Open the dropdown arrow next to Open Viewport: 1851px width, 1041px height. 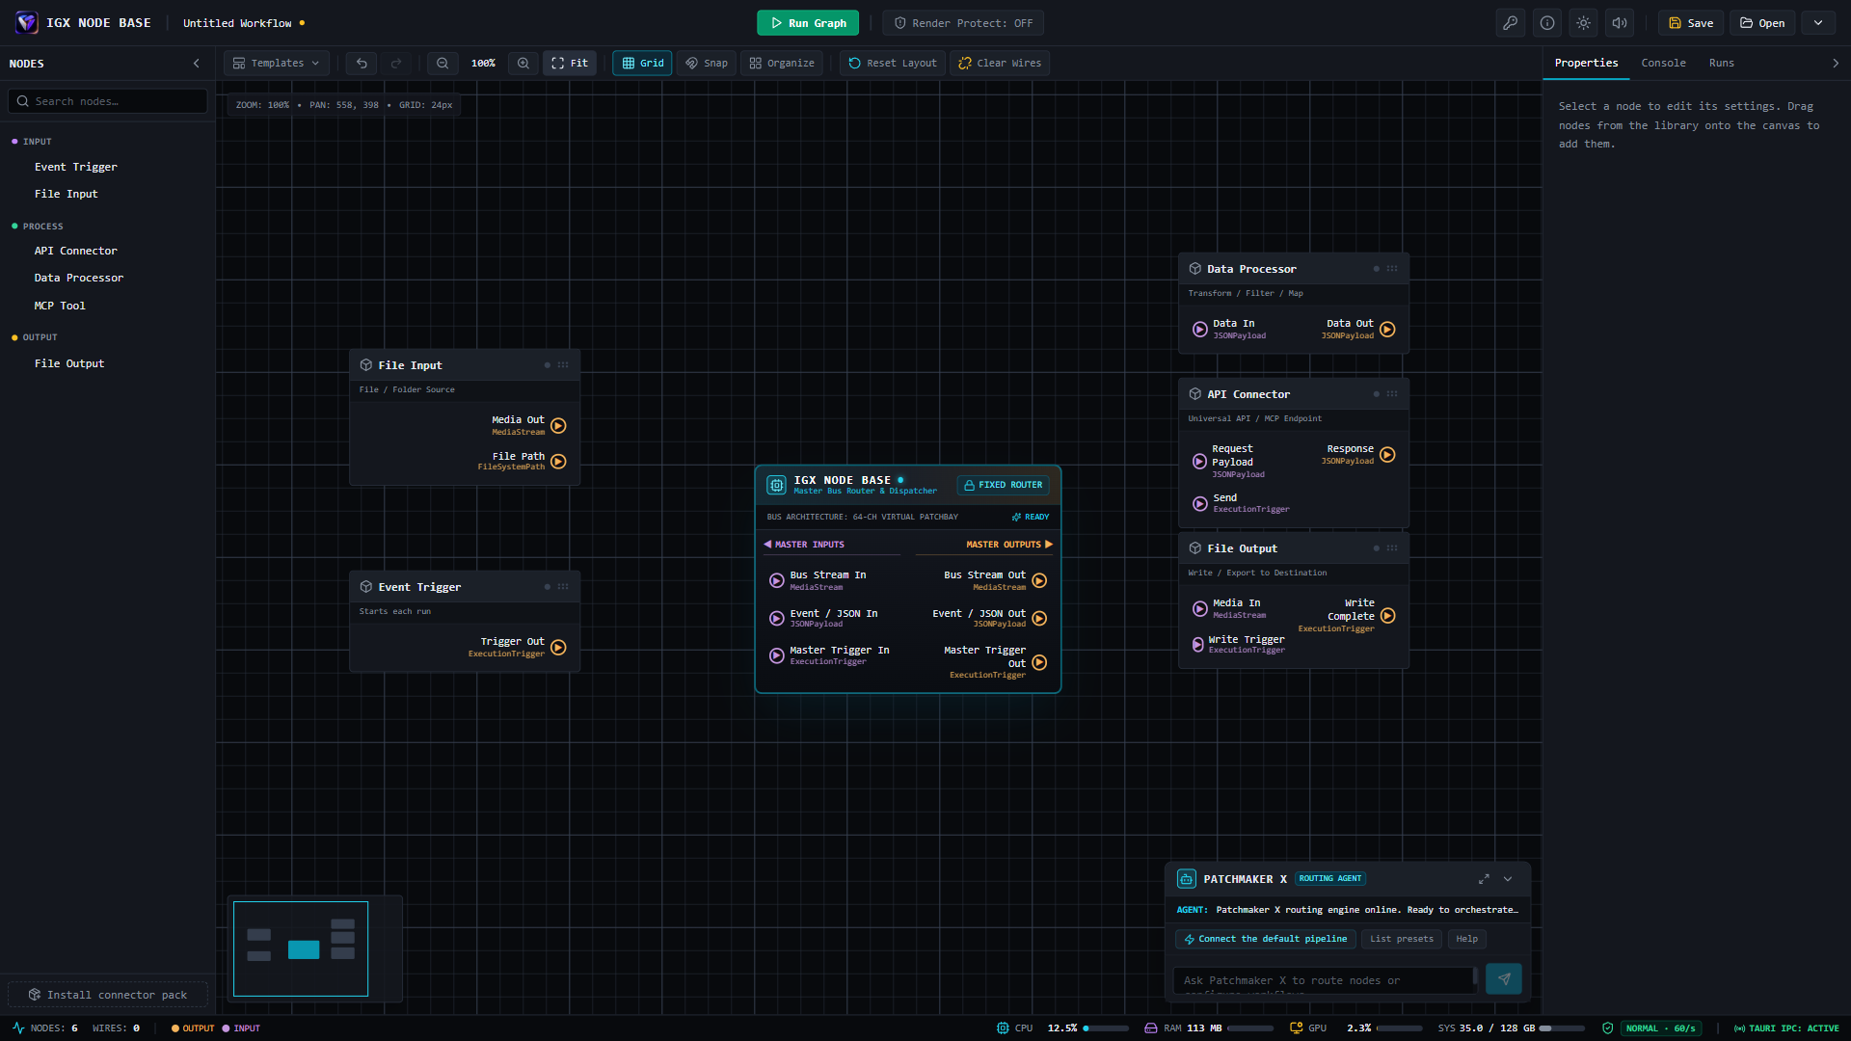(1818, 23)
